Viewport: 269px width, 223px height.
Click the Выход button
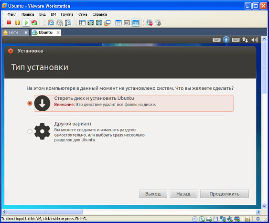[153, 194]
